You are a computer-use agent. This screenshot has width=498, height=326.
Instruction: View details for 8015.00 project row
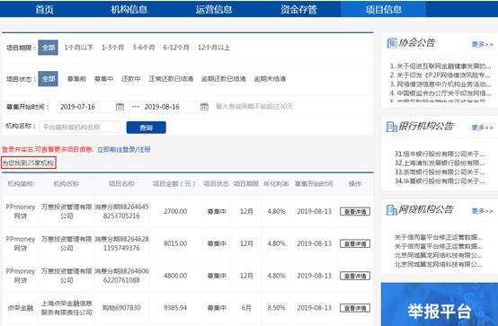(x=355, y=243)
